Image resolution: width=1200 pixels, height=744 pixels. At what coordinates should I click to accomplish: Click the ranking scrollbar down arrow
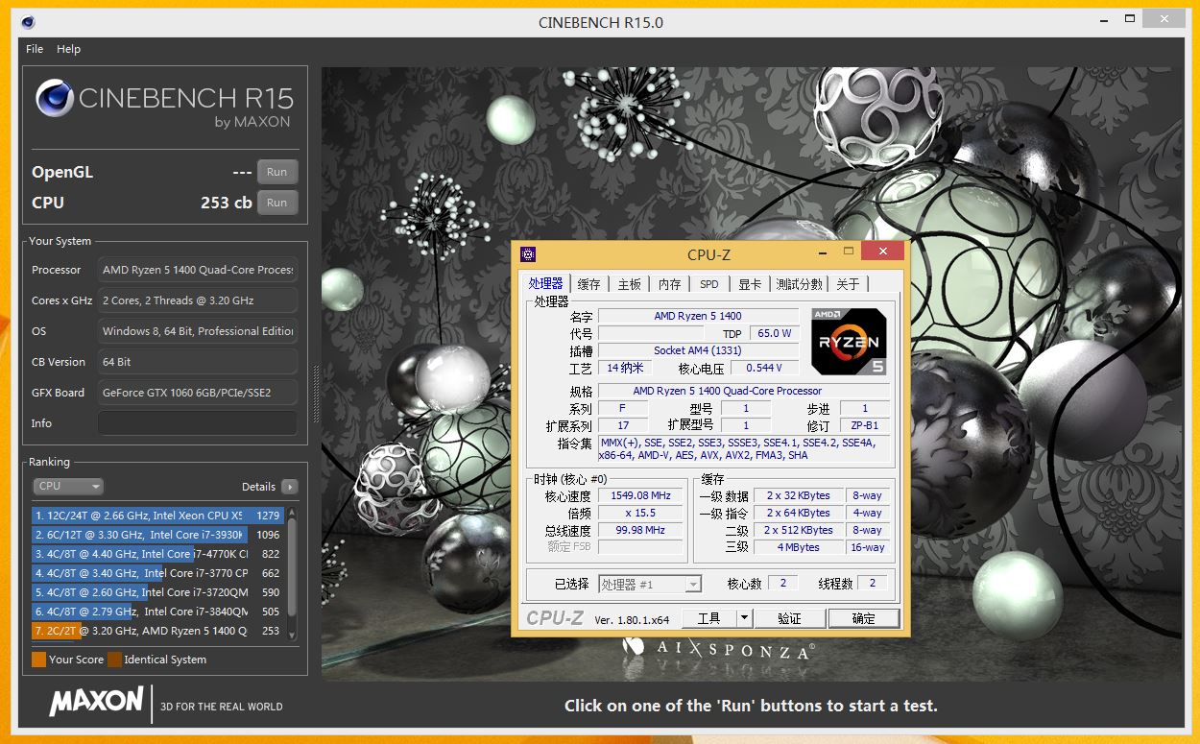click(x=291, y=635)
